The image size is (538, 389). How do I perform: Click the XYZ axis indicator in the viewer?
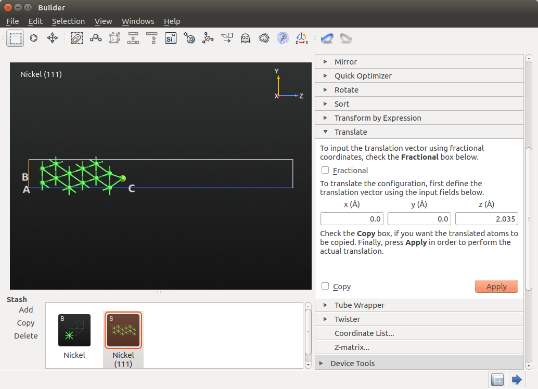(x=289, y=84)
